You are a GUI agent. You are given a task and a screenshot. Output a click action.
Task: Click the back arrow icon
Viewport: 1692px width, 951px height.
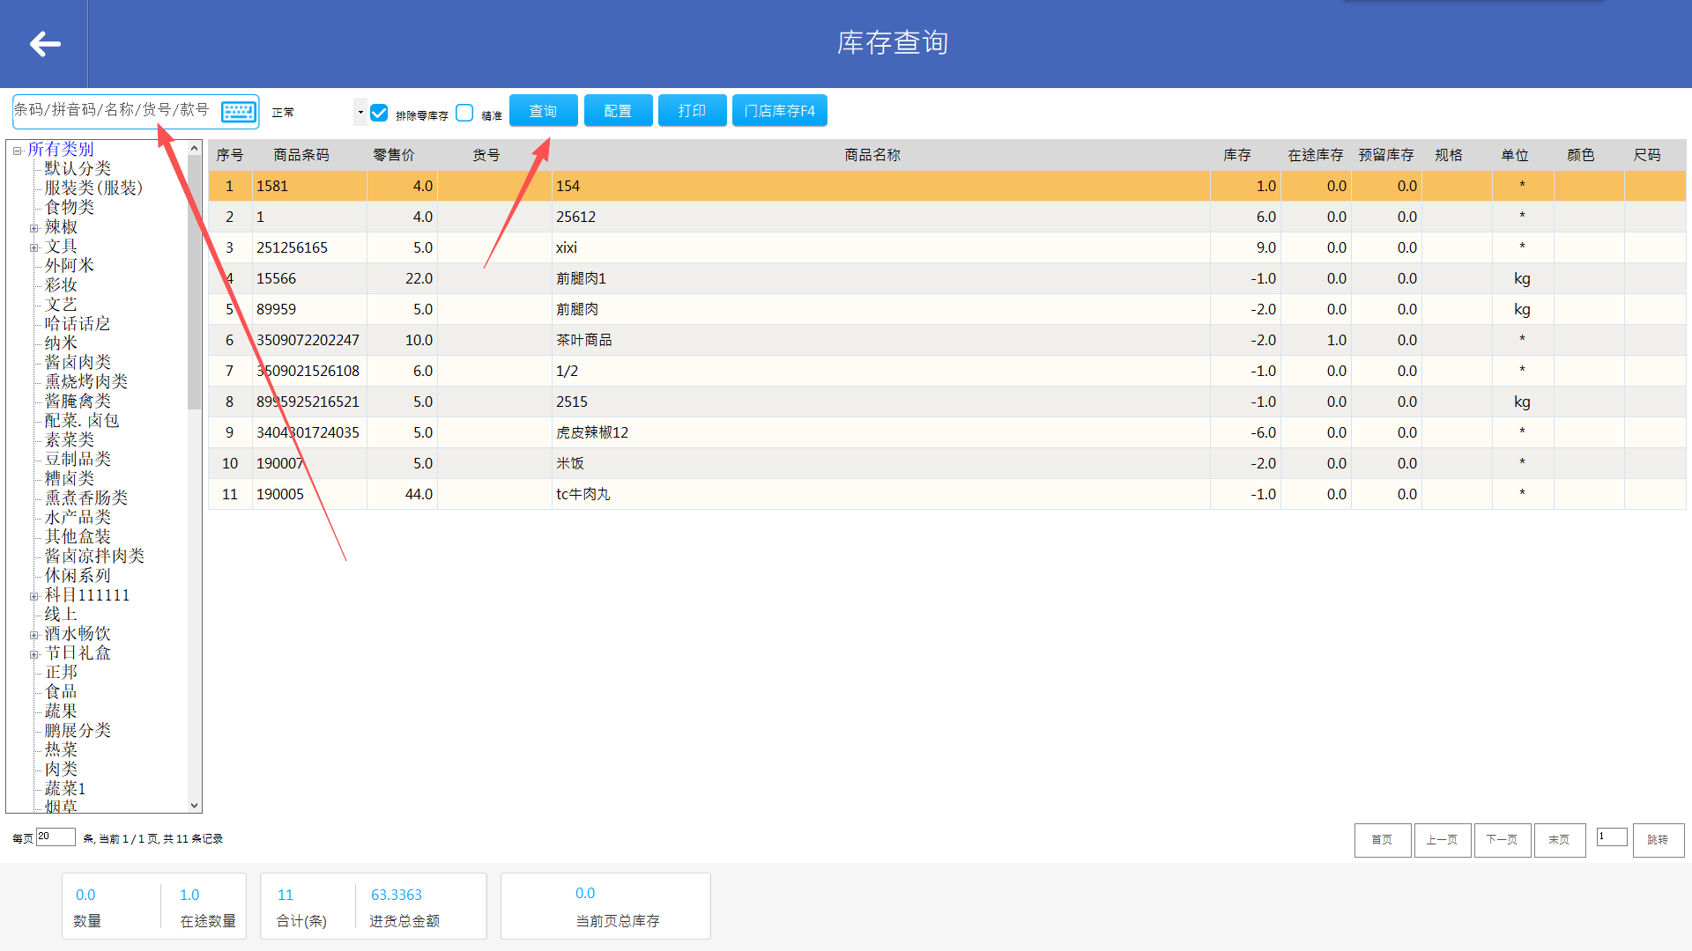pyautogui.click(x=45, y=43)
